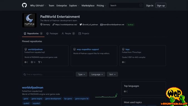Viewport: 188px width, 106px height.
Task: Open the Marketplace link
Action: coord(88,6)
